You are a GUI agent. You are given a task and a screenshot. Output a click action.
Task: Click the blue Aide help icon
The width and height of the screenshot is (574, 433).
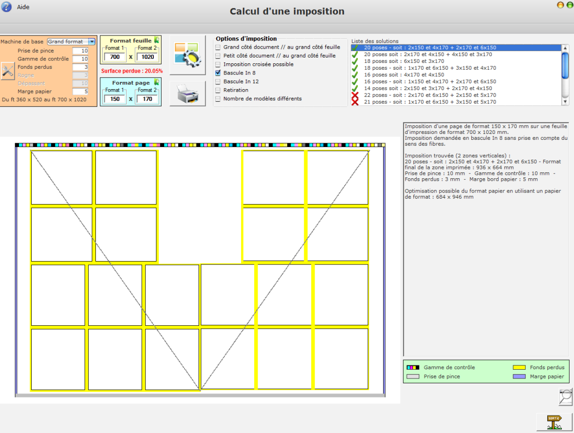point(6,7)
